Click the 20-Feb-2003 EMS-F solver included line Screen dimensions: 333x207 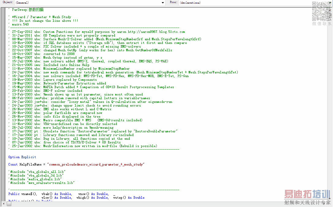(x=45, y=91)
